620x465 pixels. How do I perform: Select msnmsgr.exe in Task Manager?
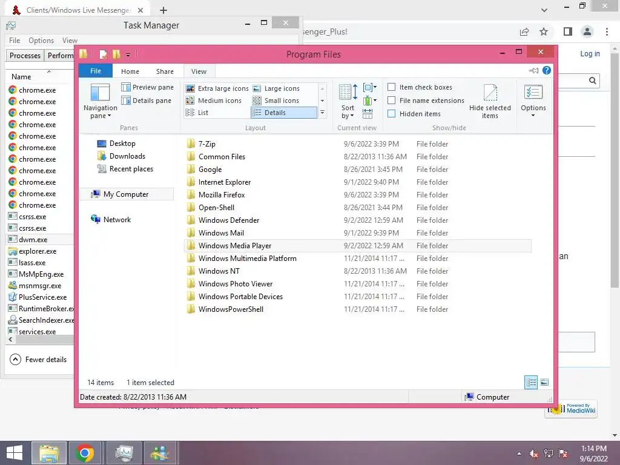tap(40, 286)
